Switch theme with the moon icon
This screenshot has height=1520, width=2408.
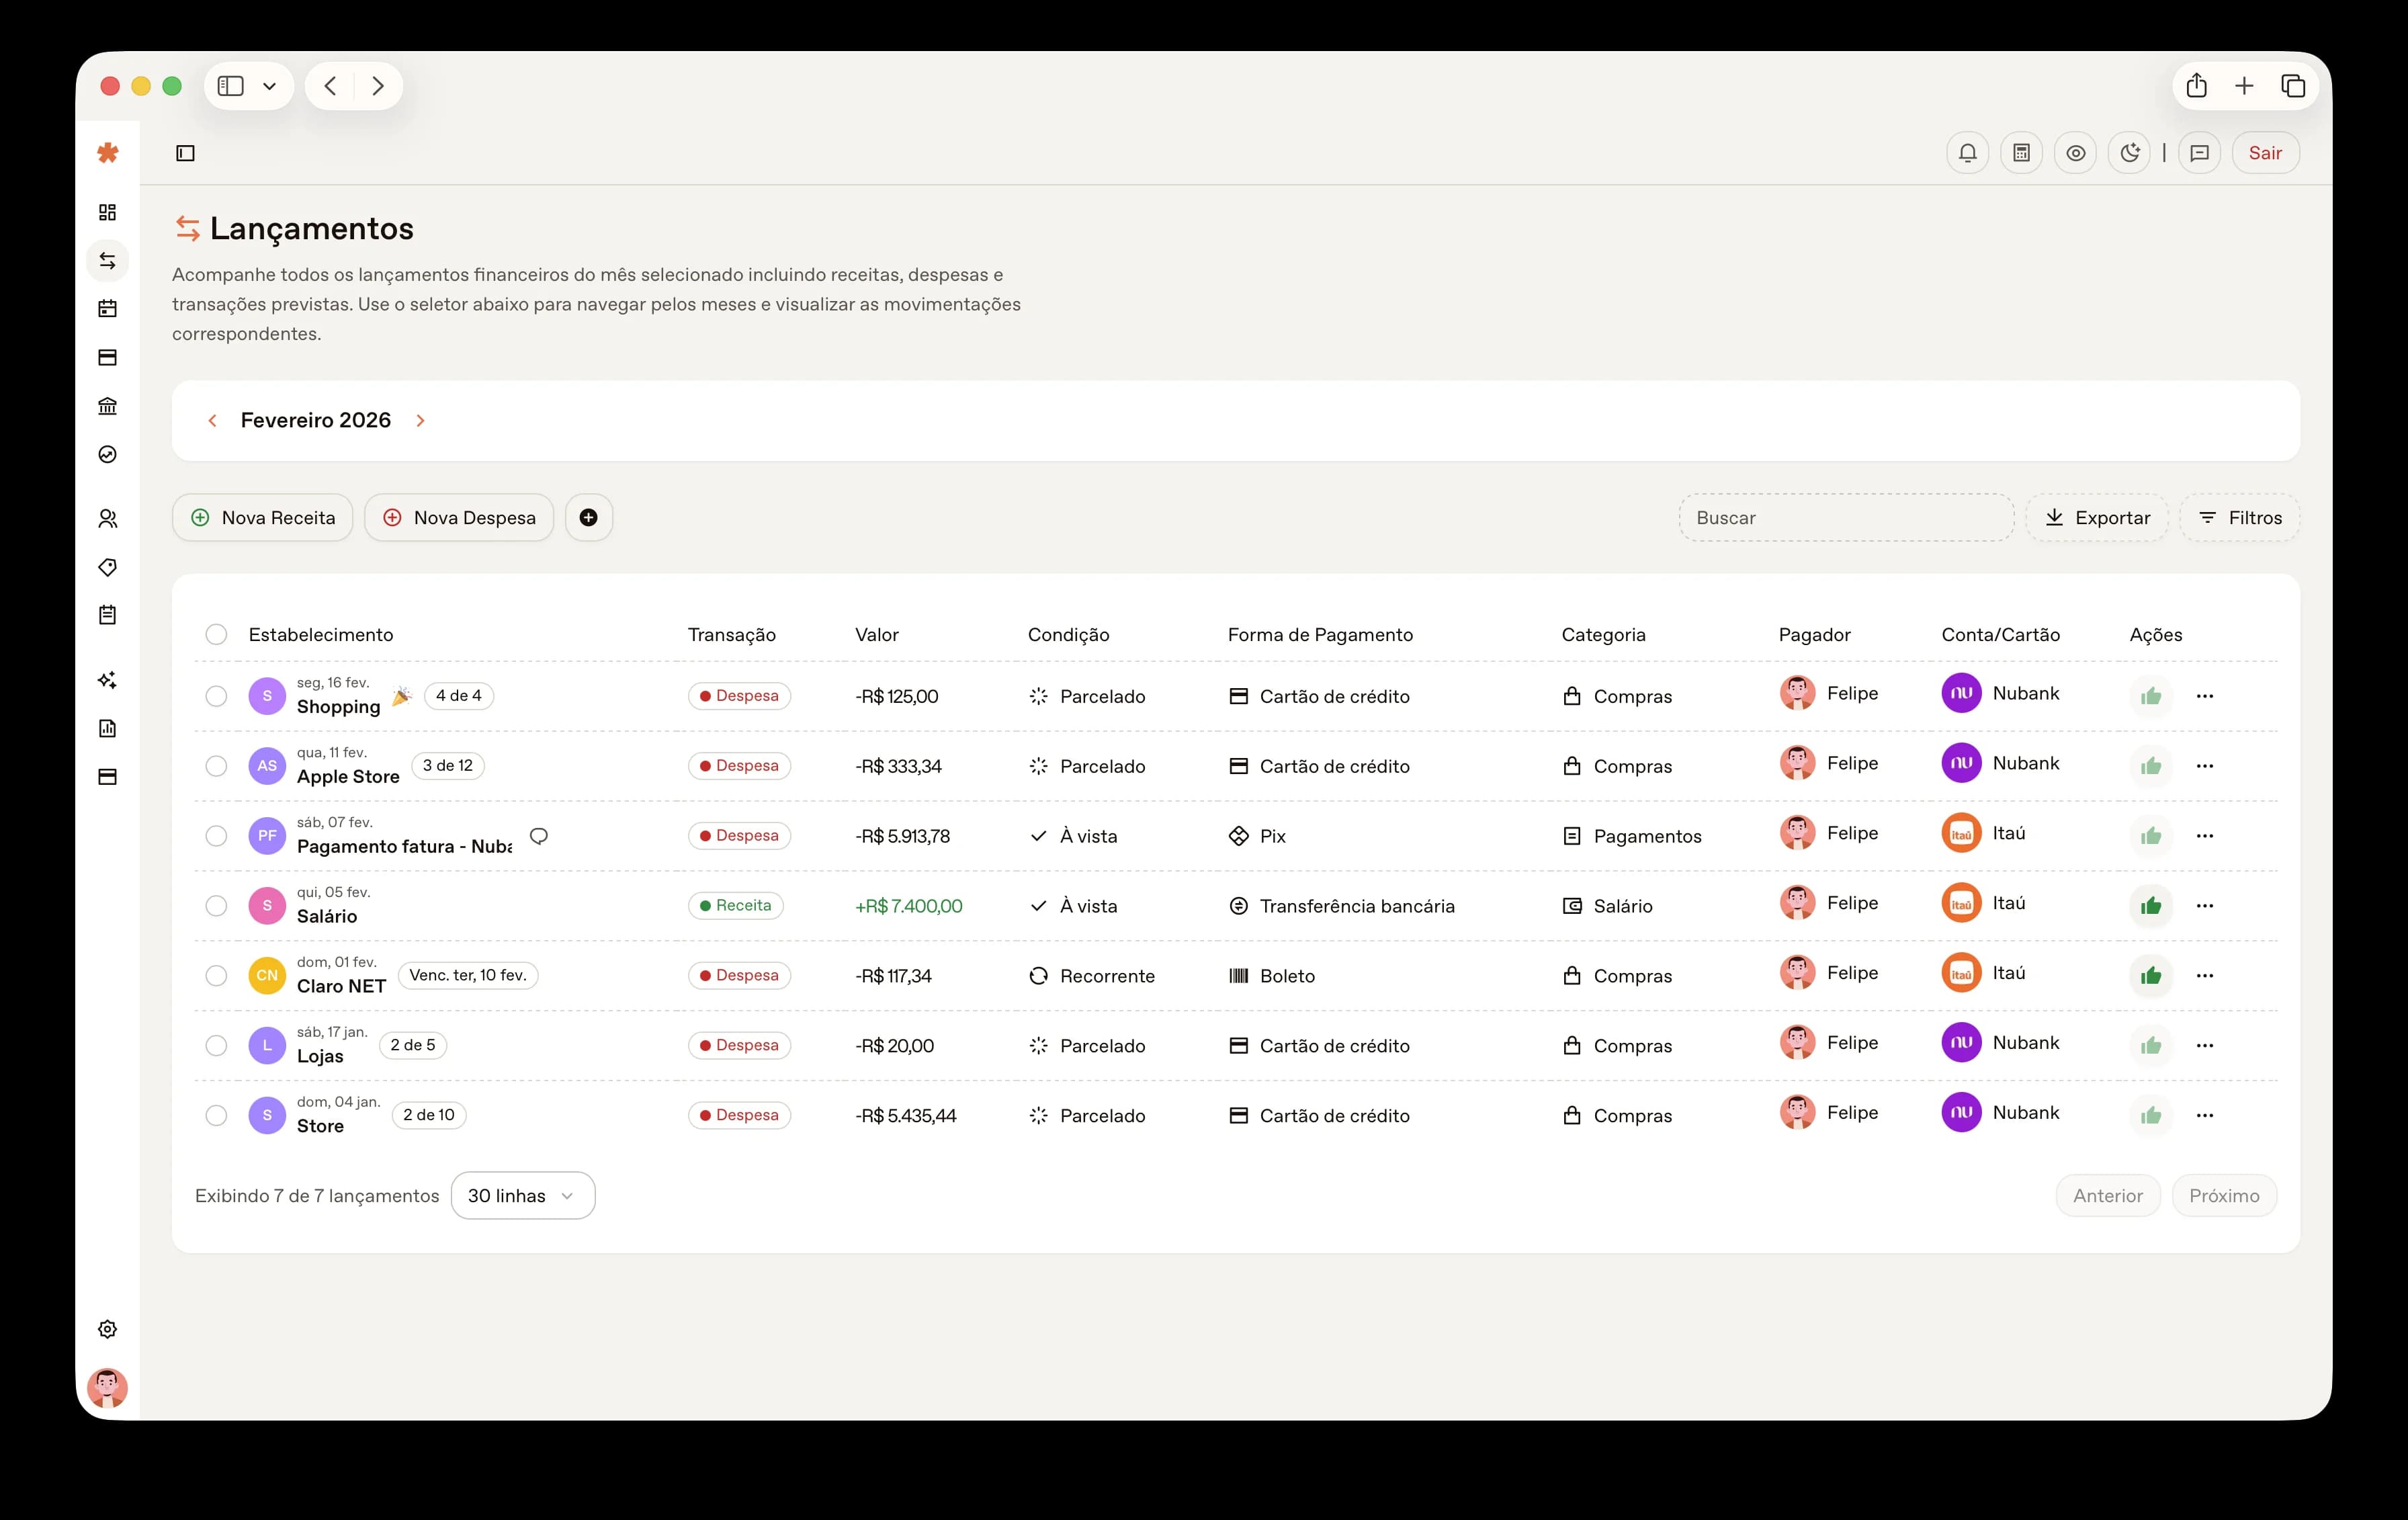pyautogui.click(x=2129, y=153)
